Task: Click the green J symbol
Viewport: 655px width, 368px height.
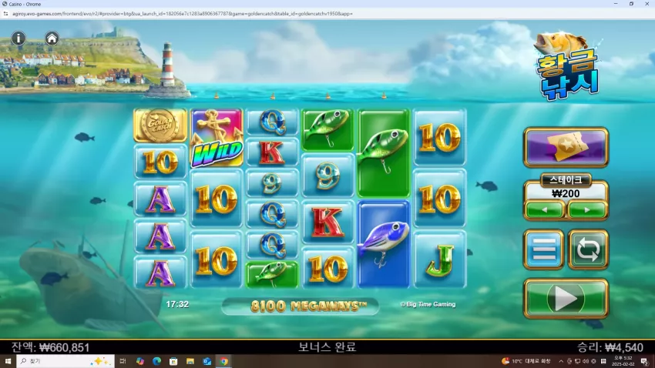Action: tap(439, 259)
